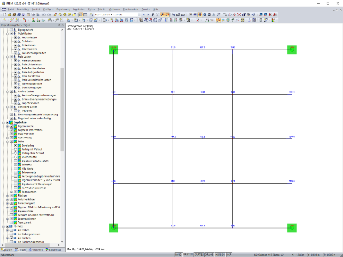Screen dimensions: 343x257
Task: Click the navigator vertical scrollbar thumb
Action: (62, 110)
